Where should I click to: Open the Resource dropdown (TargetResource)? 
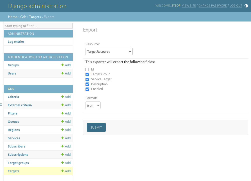(x=109, y=51)
